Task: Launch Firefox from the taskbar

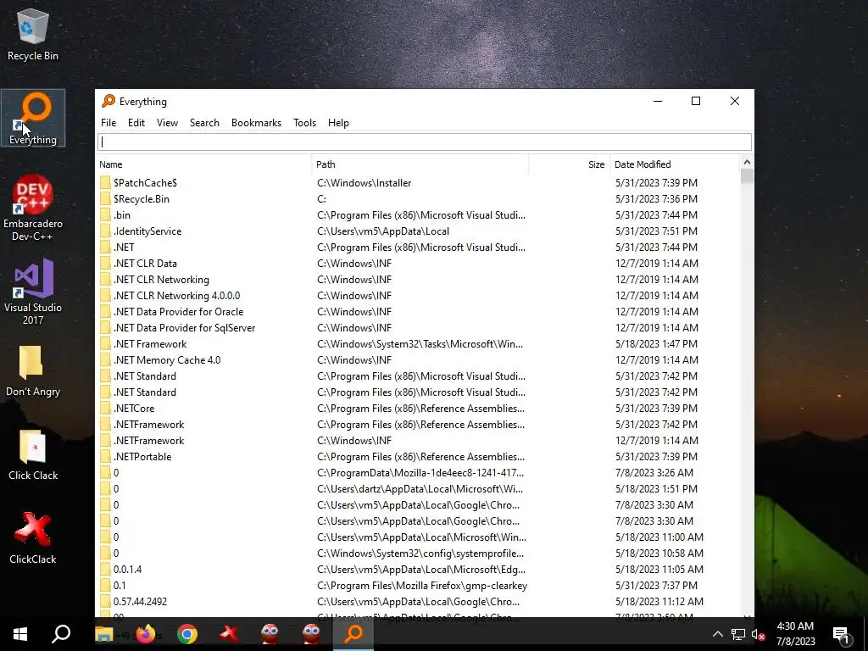Action: point(146,634)
